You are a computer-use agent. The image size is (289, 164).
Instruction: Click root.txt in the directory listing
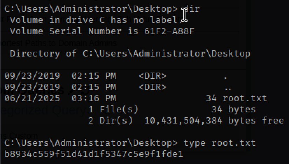tap(245, 98)
